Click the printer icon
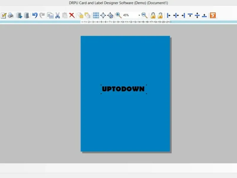237x178 pixels. click(x=11, y=15)
